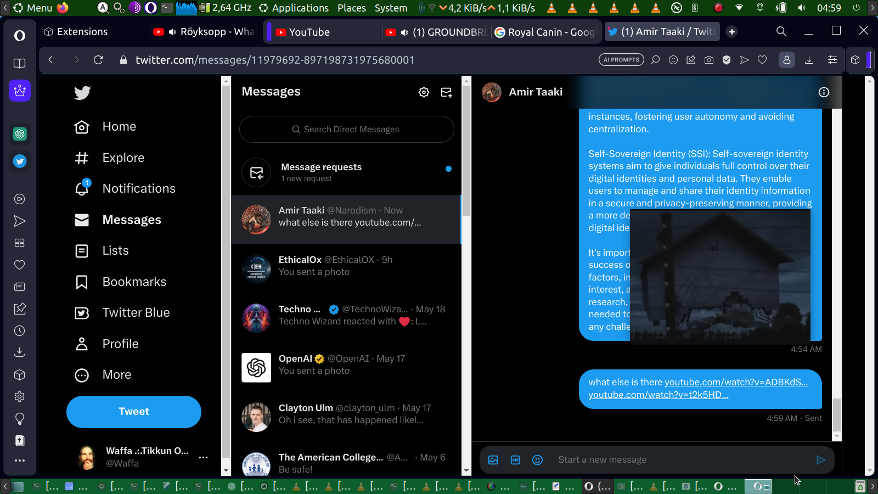Open the OpenAI conversation
Screen dimensions: 878x494
tap(346, 368)
